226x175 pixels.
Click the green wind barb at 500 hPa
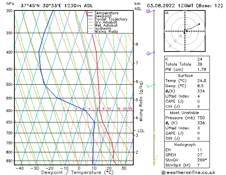pyautogui.click(x=151, y=86)
